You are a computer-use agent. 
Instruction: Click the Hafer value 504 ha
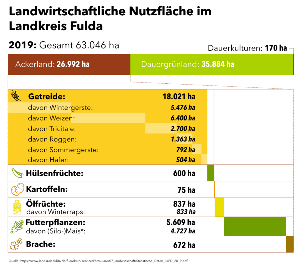tap(185, 160)
